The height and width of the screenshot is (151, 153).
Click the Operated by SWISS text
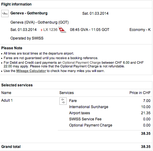pos(27,38)
